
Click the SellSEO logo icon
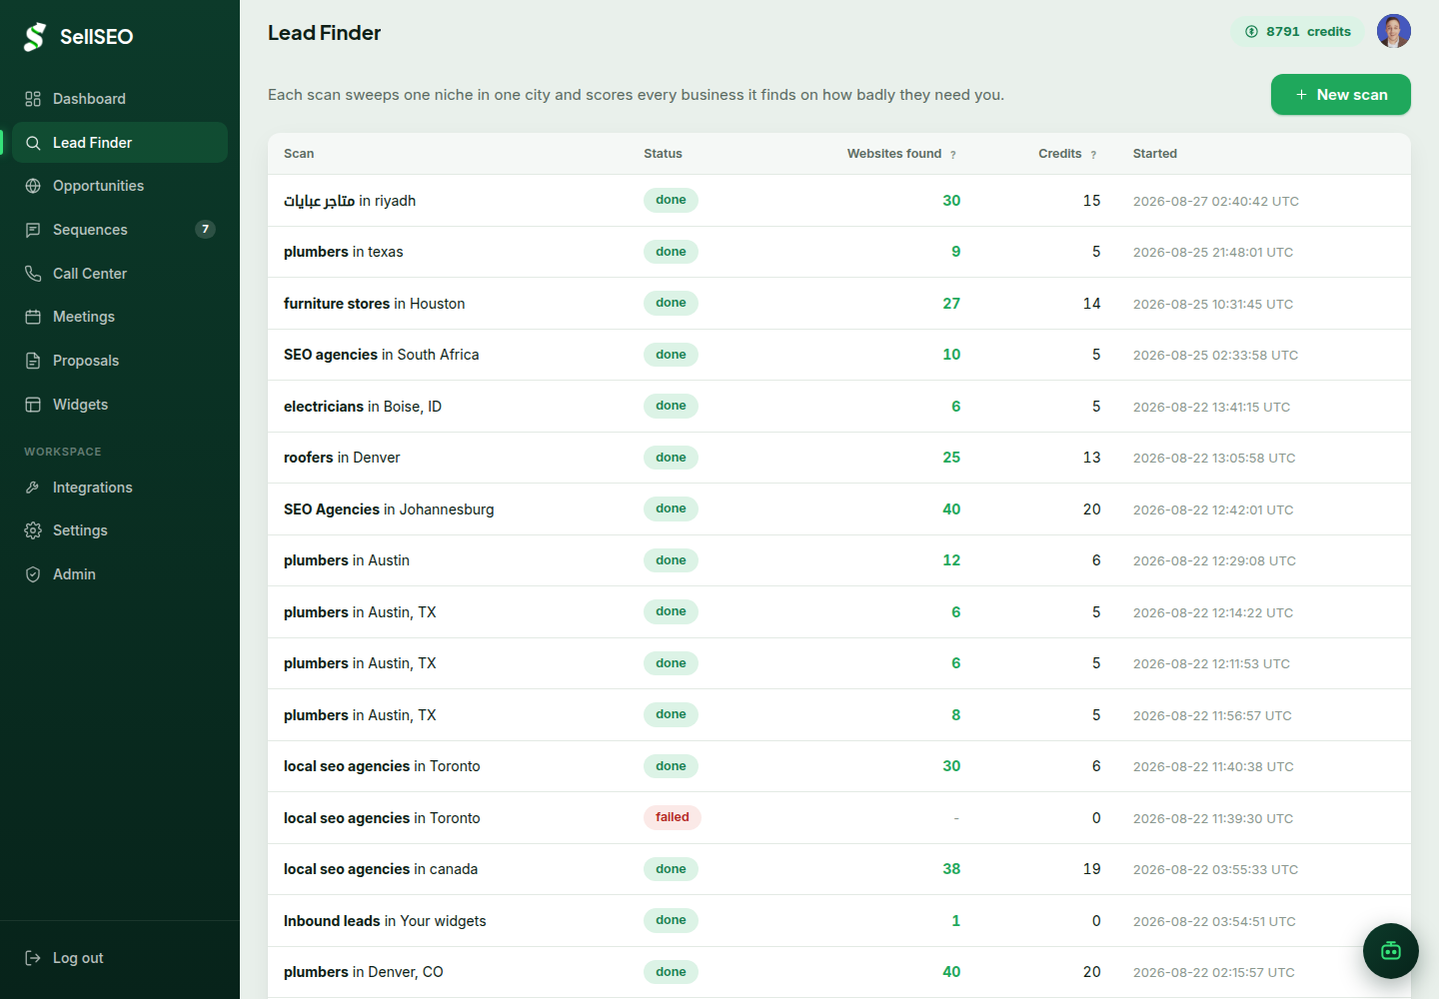point(35,37)
